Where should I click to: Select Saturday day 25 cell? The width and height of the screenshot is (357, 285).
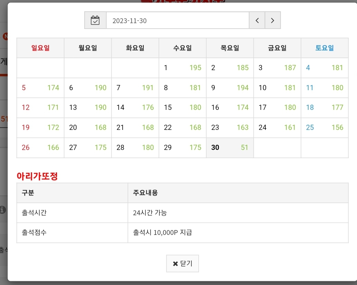pos(325,128)
